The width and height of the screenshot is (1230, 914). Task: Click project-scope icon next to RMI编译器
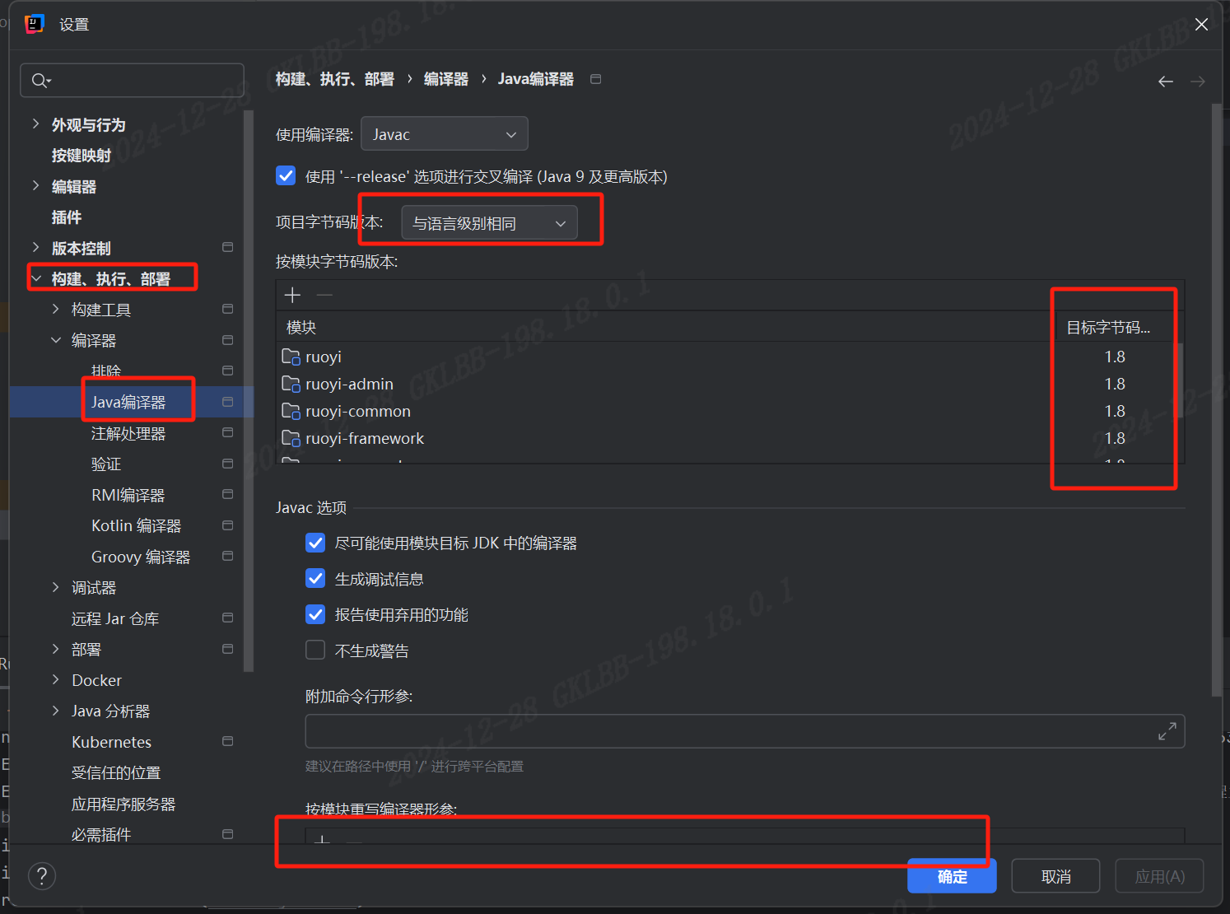coord(228,494)
